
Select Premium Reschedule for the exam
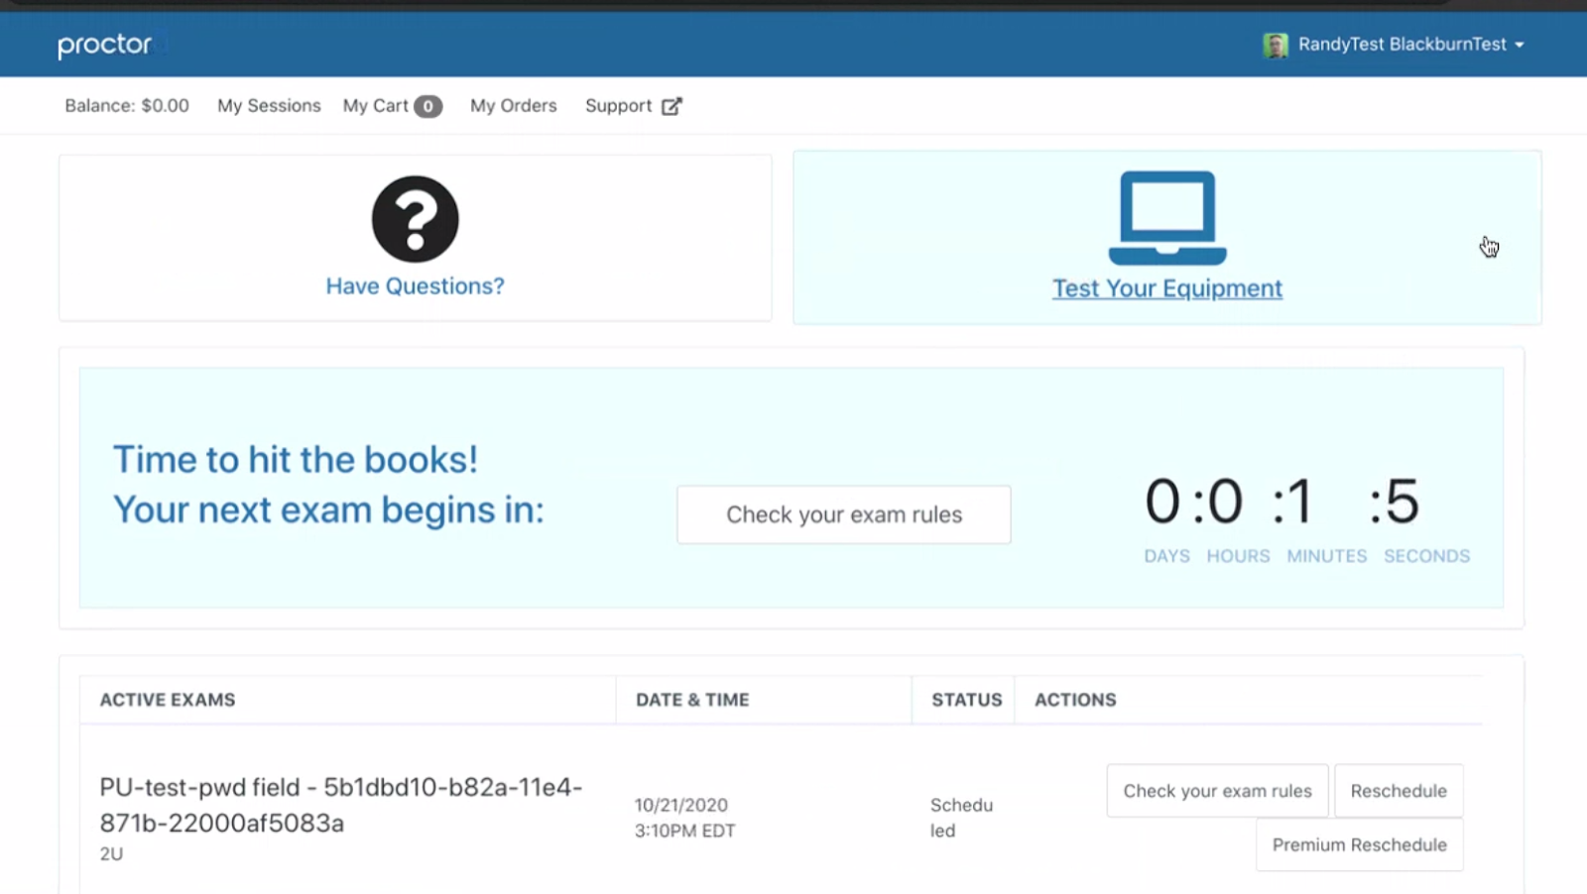(x=1359, y=844)
